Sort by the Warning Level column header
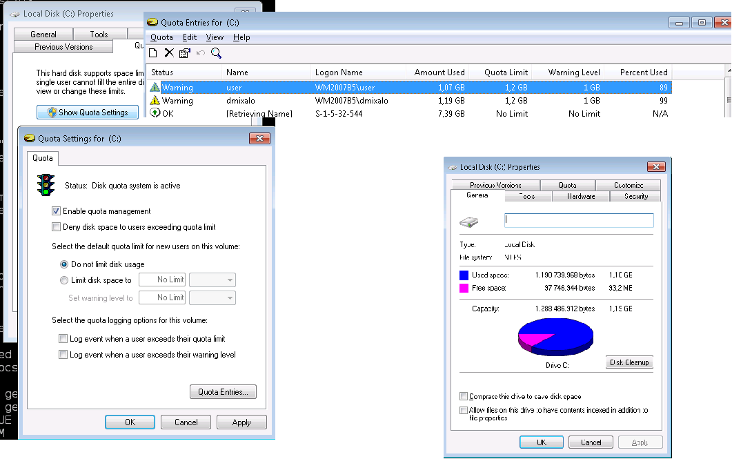The width and height of the screenshot is (732, 459). click(x=569, y=72)
